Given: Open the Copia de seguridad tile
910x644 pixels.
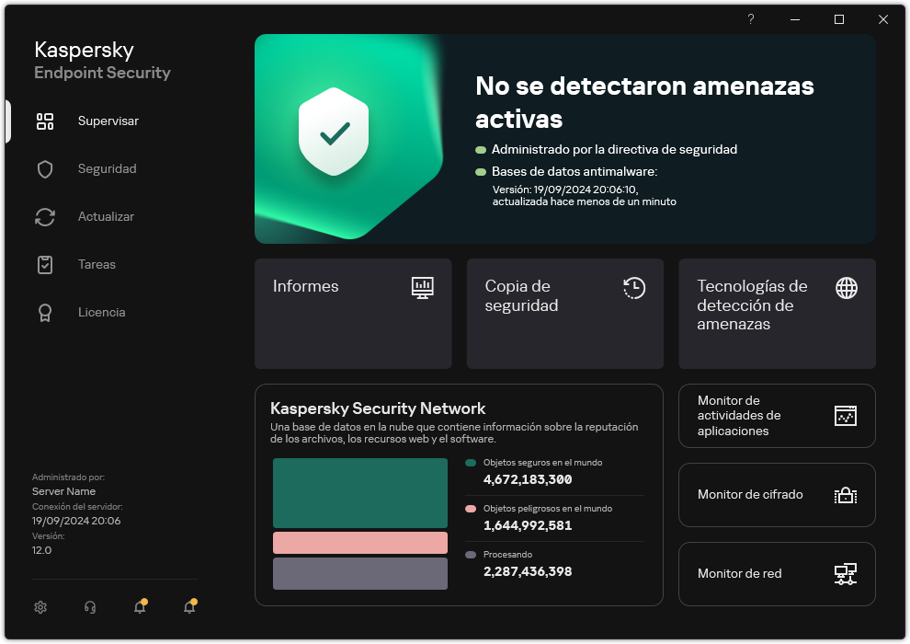Looking at the screenshot, I should click(564, 314).
